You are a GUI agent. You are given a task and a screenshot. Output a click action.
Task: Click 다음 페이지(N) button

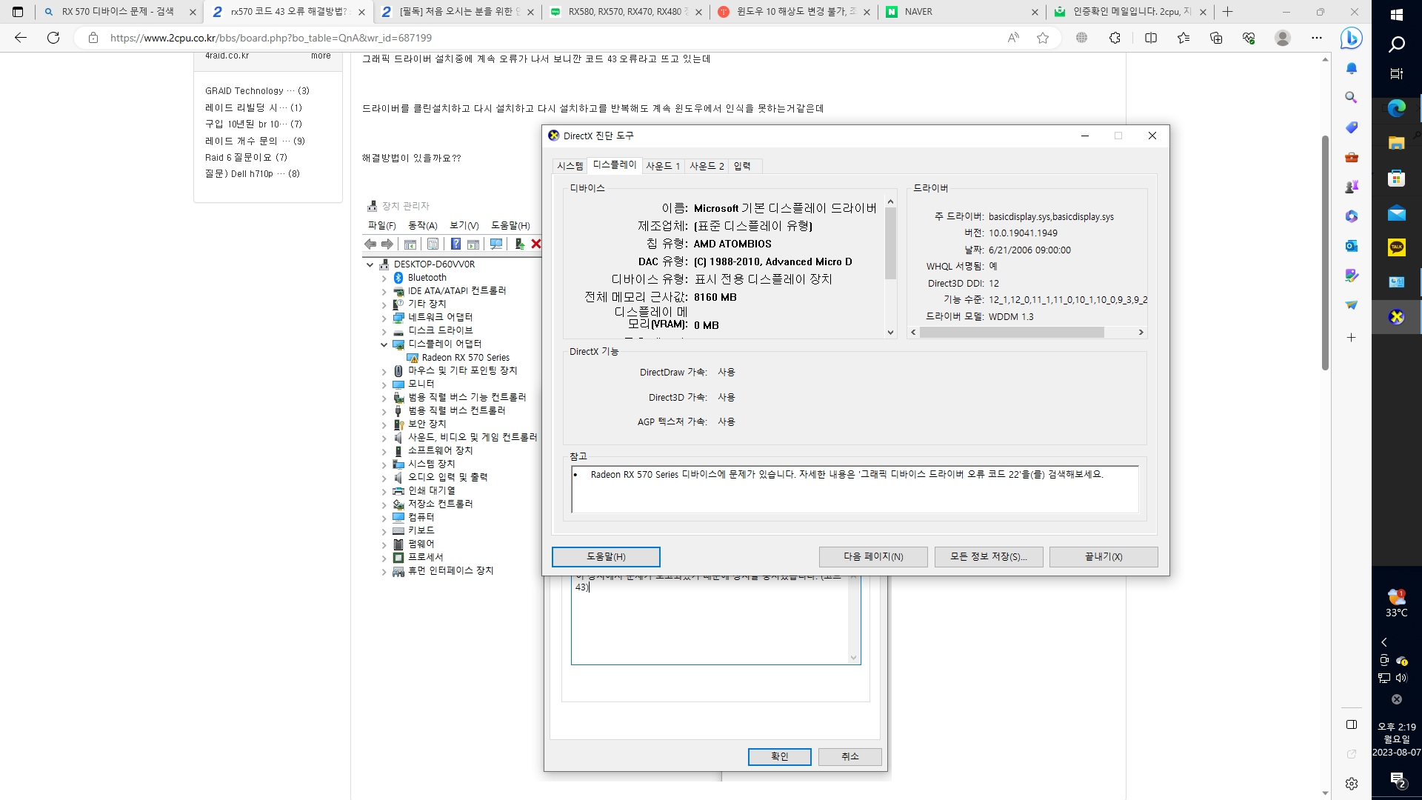[x=873, y=557]
